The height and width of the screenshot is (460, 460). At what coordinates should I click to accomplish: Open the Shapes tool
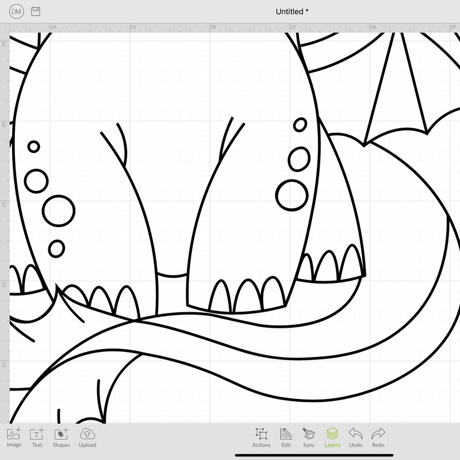point(61,438)
